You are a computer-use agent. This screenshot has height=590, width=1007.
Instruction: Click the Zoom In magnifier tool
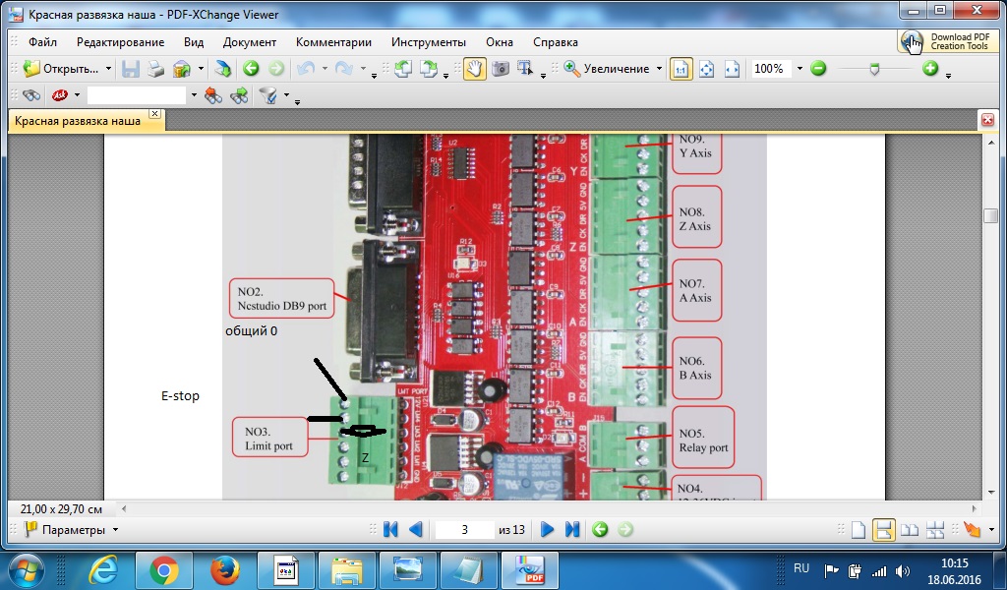pos(571,69)
